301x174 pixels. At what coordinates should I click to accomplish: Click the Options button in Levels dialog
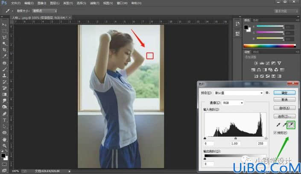click(x=284, y=116)
